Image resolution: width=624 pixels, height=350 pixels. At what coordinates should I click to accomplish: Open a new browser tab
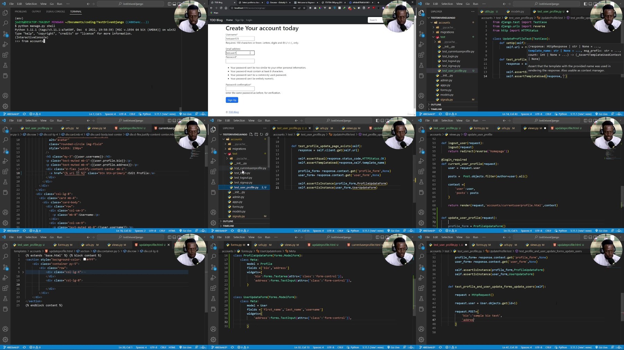(x=378, y=2)
